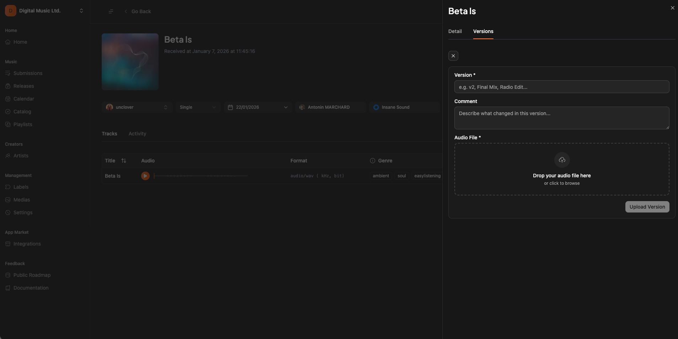Click the unclover artist avatar
Image resolution: width=678 pixels, height=339 pixels.
(110, 107)
